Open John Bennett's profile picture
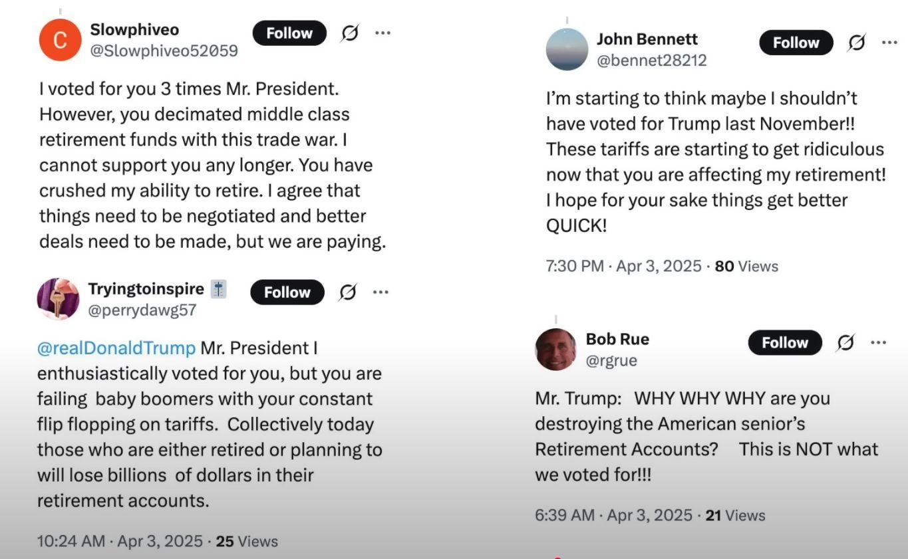Screen dimensions: 908x559 pyautogui.click(x=567, y=49)
